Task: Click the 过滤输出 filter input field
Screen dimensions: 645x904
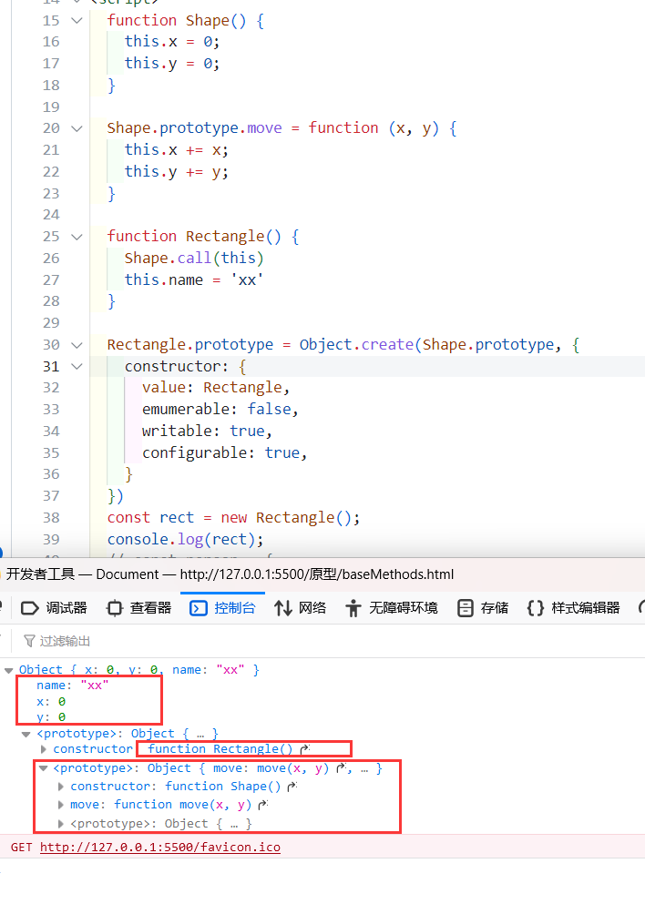Action: coord(65,641)
